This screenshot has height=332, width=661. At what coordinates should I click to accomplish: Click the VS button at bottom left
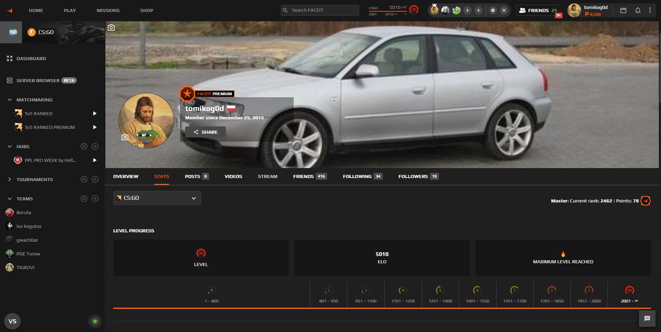(x=12, y=321)
